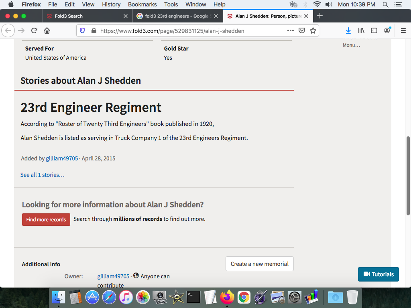Viewport: 411px width, 308px height.
Task: Switch to the Fold3 Search tab
Action: (x=68, y=16)
